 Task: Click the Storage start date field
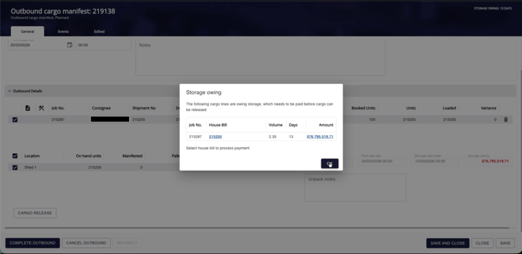437,161
